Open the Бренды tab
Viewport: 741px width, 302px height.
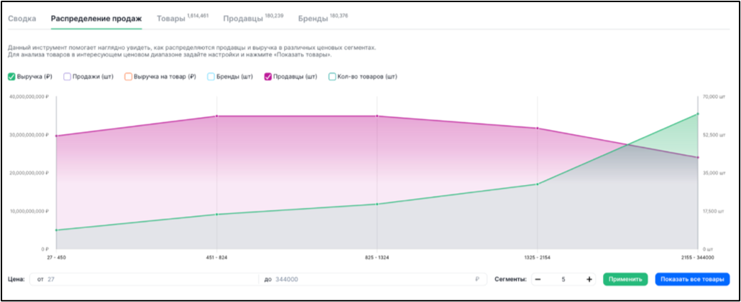tap(323, 19)
